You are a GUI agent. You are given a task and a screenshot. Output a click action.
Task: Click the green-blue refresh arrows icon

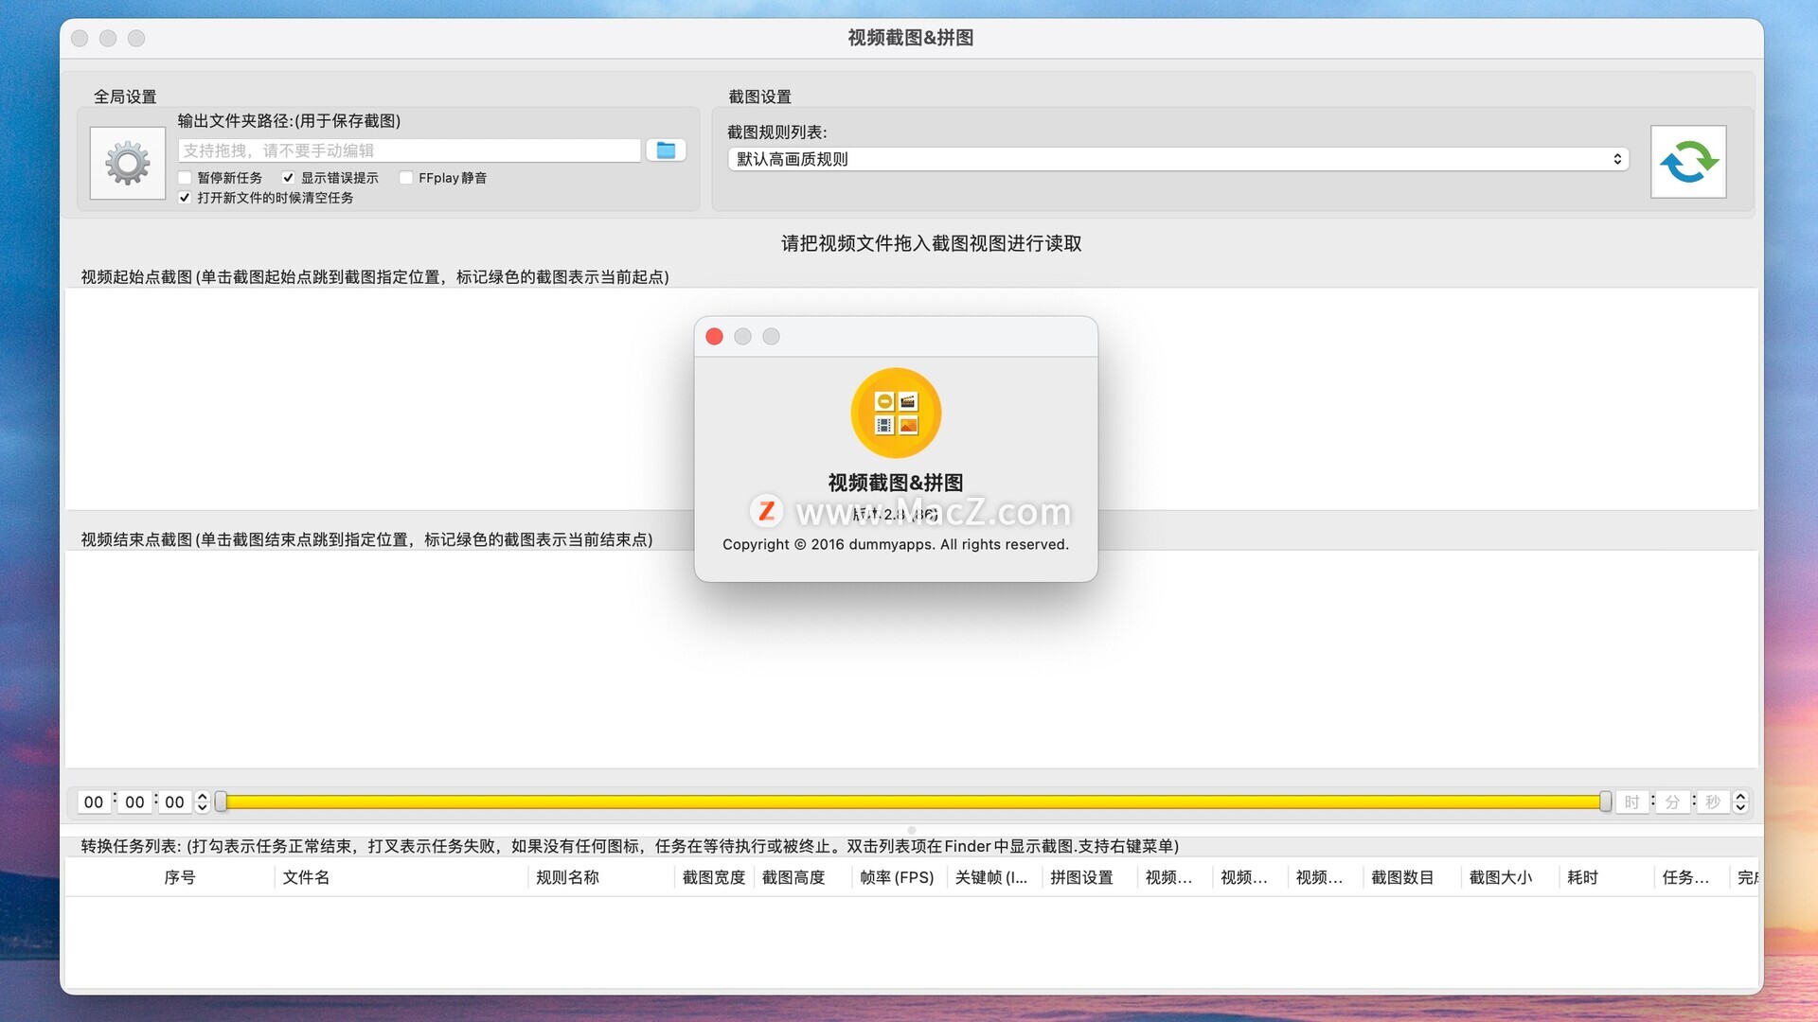coord(1688,162)
